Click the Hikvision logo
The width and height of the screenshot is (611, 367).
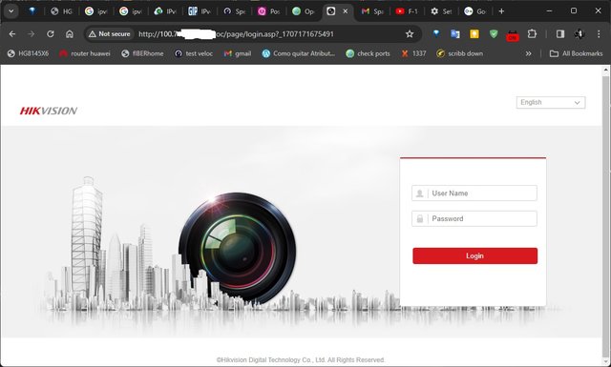coord(49,111)
